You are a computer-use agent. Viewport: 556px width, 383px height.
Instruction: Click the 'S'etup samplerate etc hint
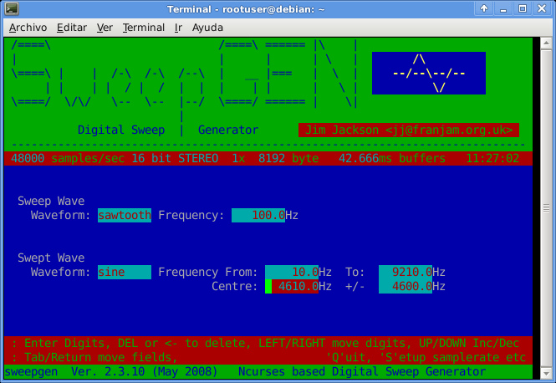(452, 357)
